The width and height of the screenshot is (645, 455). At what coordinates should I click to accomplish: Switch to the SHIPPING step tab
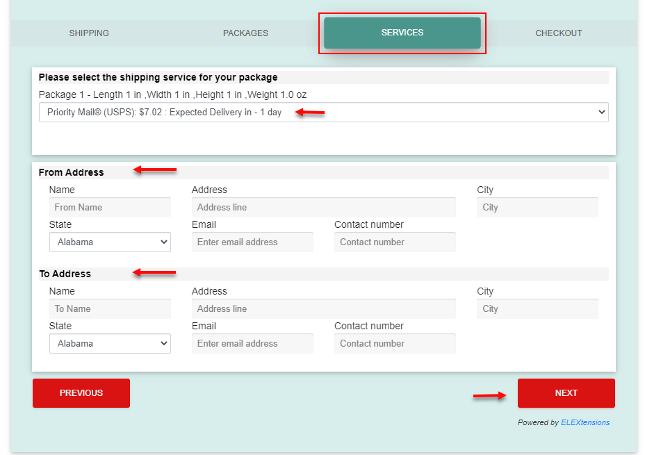click(x=89, y=33)
